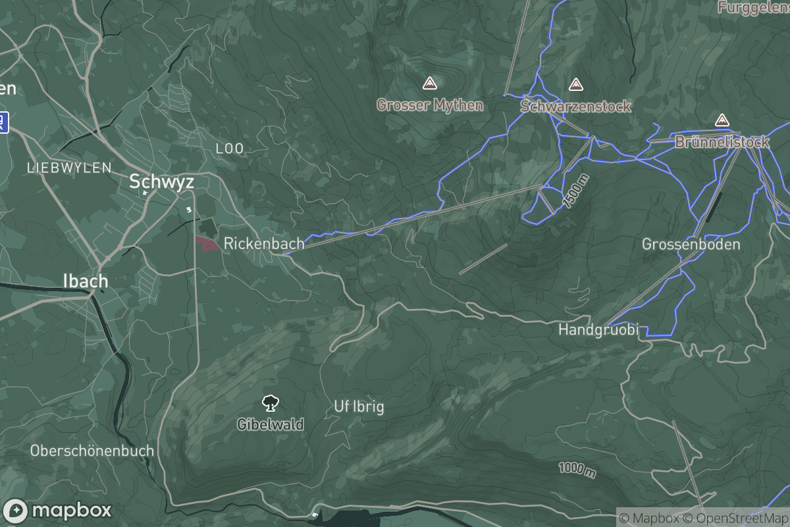The width and height of the screenshot is (790, 527).
Task: Select the Oberschönenbuch place label
Action: (x=92, y=451)
